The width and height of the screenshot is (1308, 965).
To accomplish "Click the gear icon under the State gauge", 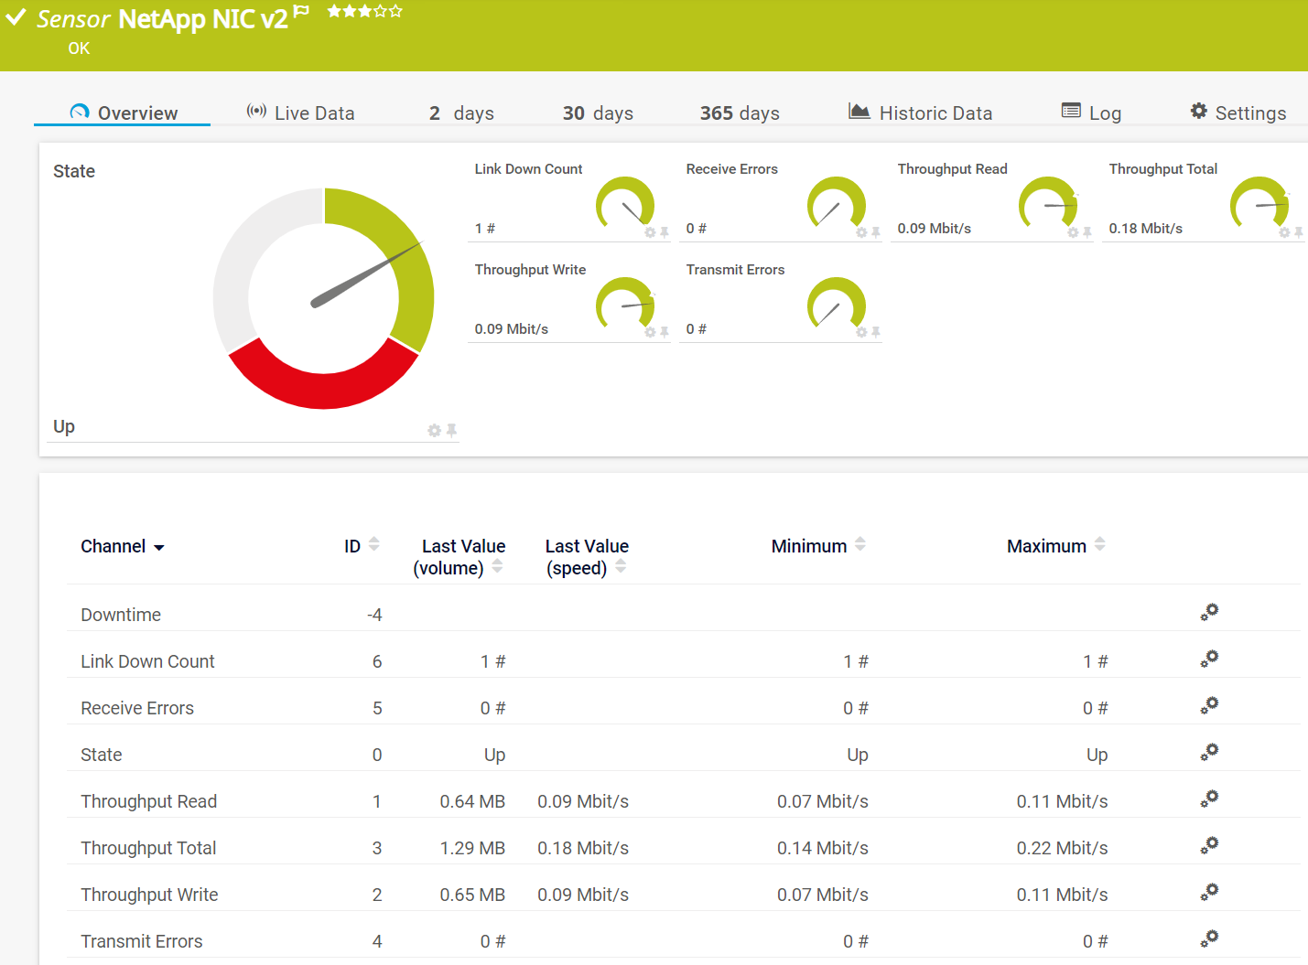I will (x=434, y=431).
